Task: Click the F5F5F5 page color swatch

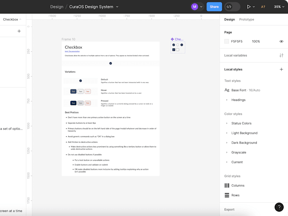Action: pyautogui.click(x=226, y=41)
